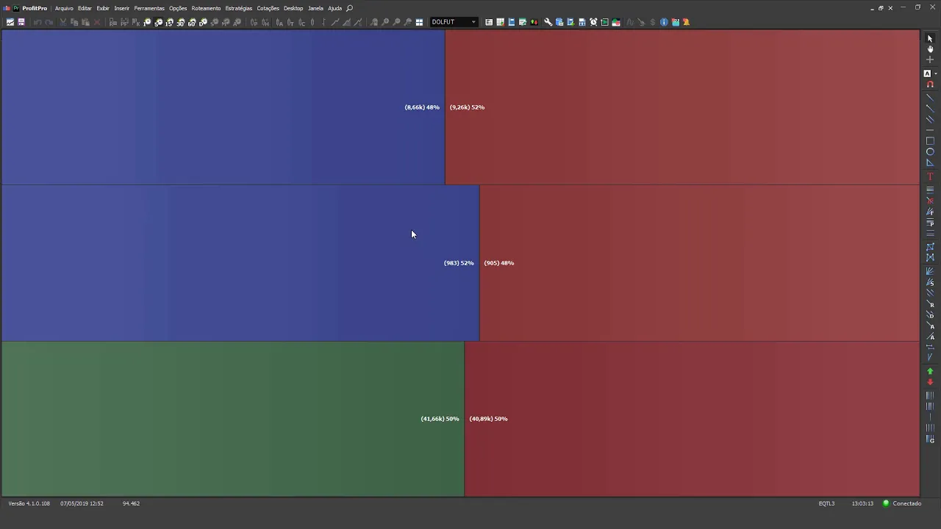
Task: Click the Versão 4.1.0.108 status text
Action: (29, 503)
